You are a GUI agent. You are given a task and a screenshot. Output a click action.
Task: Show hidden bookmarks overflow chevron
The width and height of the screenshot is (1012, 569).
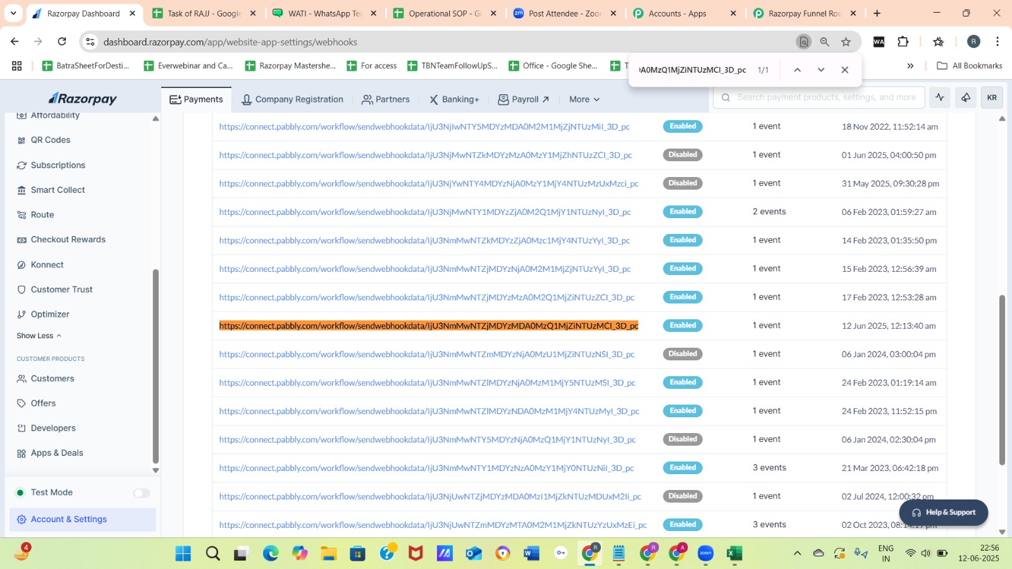(x=910, y=66)
